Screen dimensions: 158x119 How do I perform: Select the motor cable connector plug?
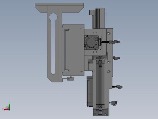pos(115,42)
